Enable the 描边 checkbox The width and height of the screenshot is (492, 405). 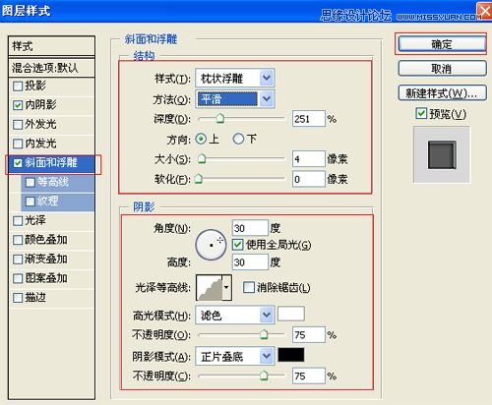pos(18,298)
